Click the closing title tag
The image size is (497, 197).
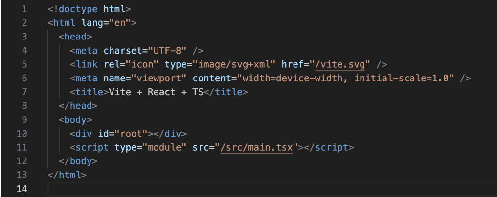click(226, 92)
